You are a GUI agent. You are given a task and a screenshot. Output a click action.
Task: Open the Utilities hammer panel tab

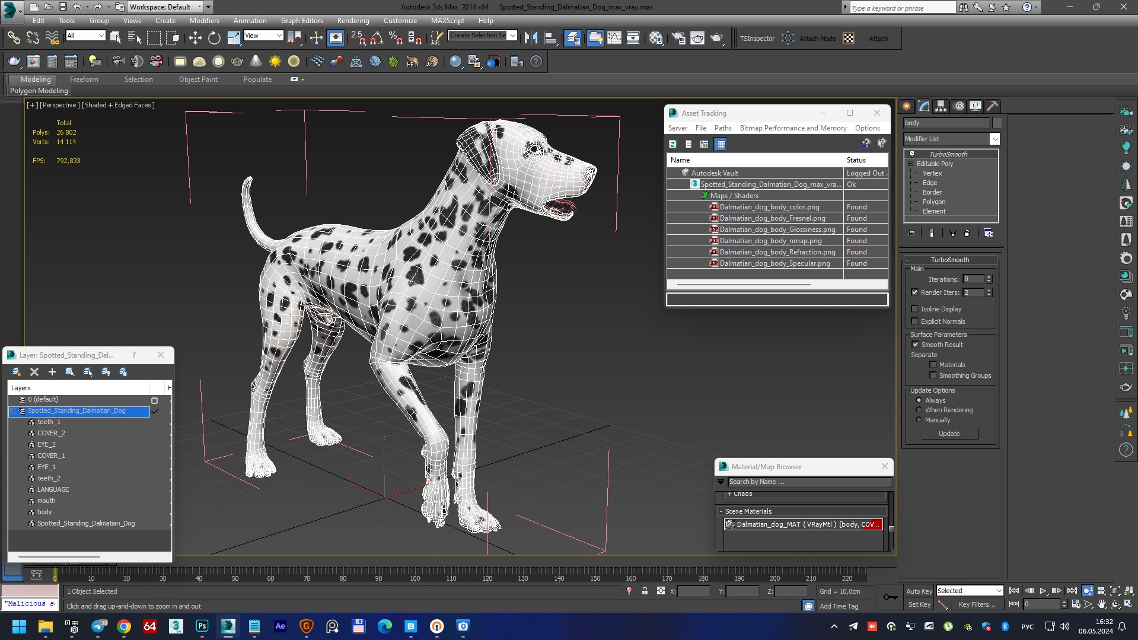(993, 106)
